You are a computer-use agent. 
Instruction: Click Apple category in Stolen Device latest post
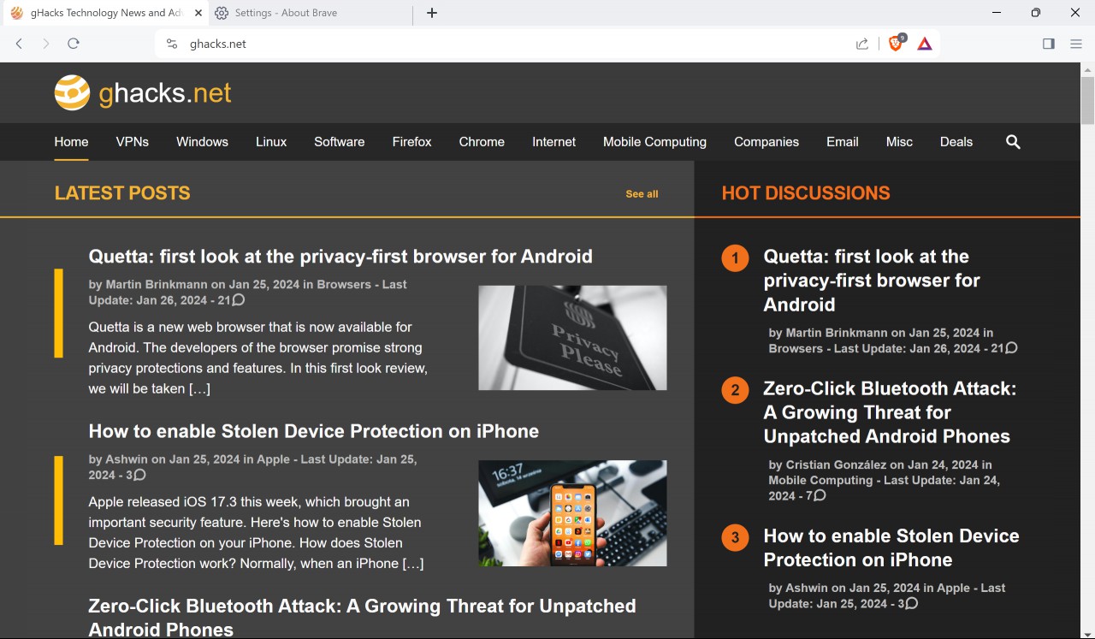pos(273,459)
